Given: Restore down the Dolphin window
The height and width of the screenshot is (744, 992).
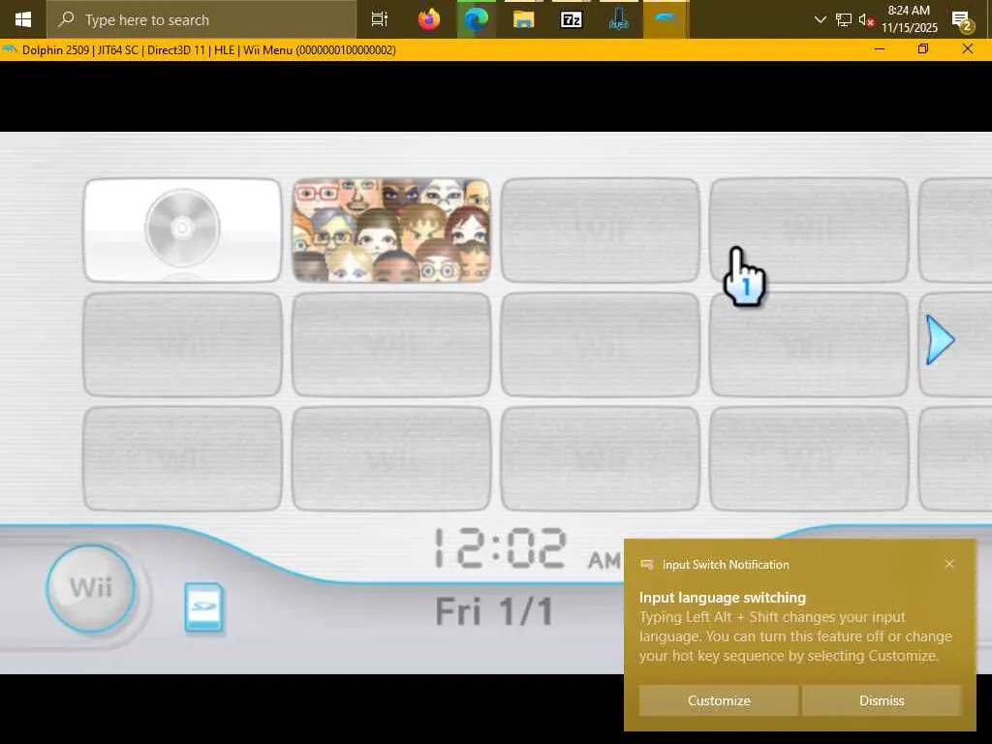Looking at the screenshot, I should tap(923, 49).
